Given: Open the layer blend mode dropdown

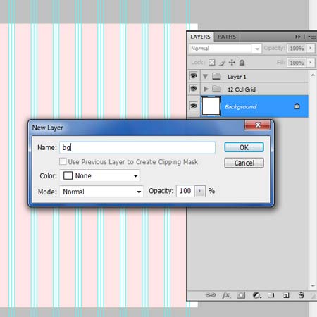Looking at the screenshot, I should point(225,49).
